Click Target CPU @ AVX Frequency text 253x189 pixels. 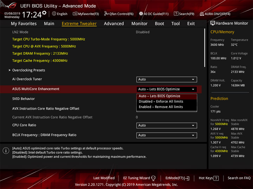pos(44,47)
